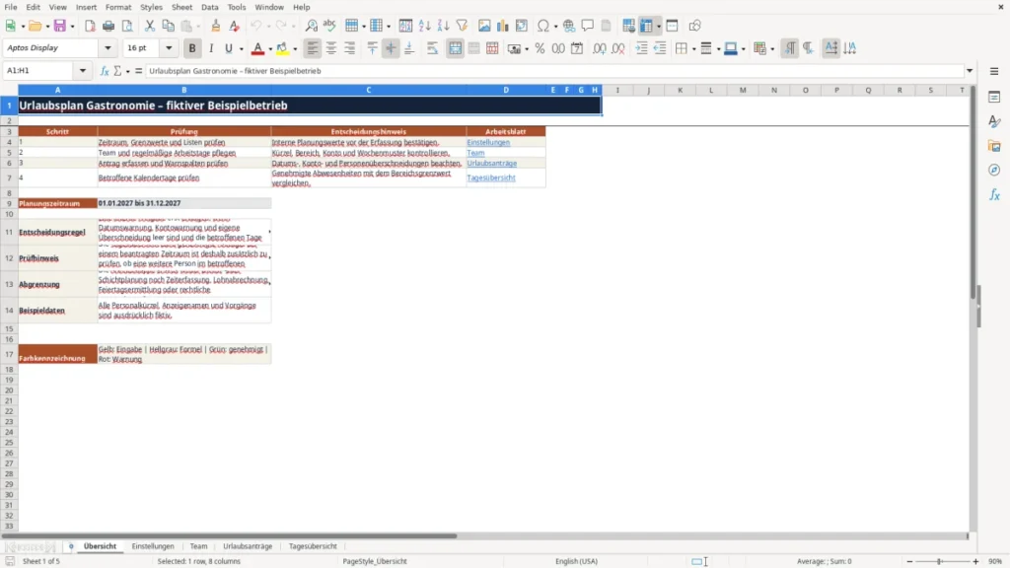Toggle Bold formatting
1010x568 pixels.
[x=192, y=48]
